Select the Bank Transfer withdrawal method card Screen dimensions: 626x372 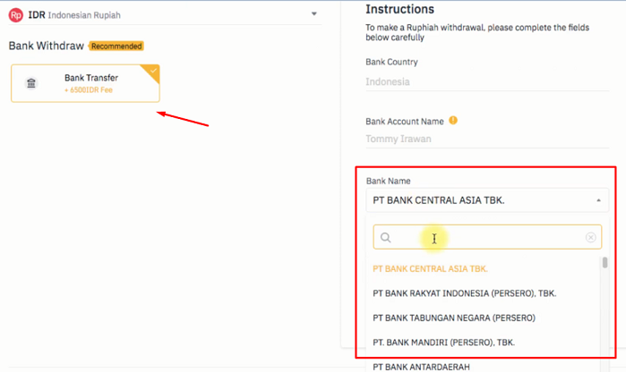click(85, 83)
